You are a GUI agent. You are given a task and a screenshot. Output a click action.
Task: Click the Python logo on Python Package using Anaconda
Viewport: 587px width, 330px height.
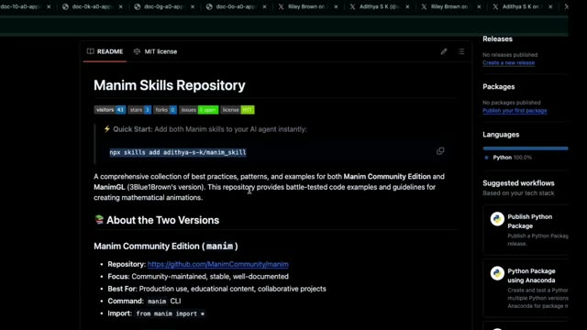[497, 273]
